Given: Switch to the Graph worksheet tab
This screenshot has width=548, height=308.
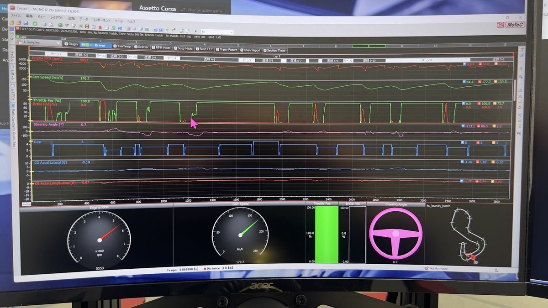Looking at the screenshot, I should coord(71,44).
